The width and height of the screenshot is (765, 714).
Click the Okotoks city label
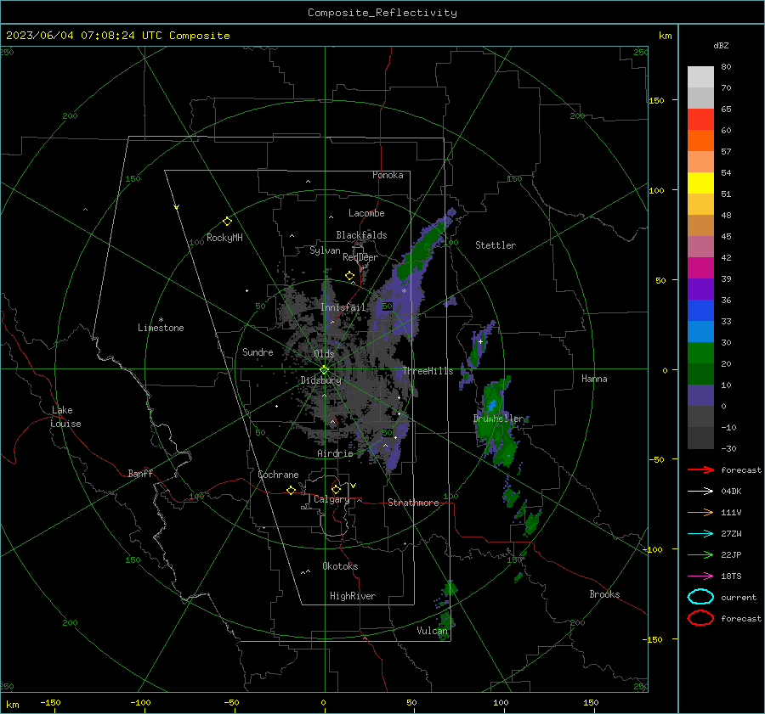(340, 566)
